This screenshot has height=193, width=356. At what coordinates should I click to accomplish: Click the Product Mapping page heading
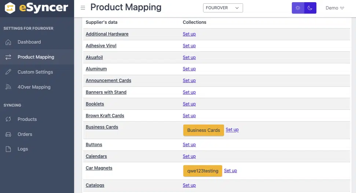click(126, 7)
